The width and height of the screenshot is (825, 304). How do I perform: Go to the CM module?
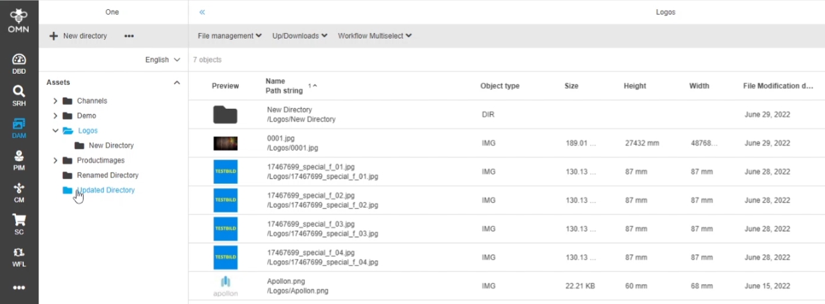19,192
